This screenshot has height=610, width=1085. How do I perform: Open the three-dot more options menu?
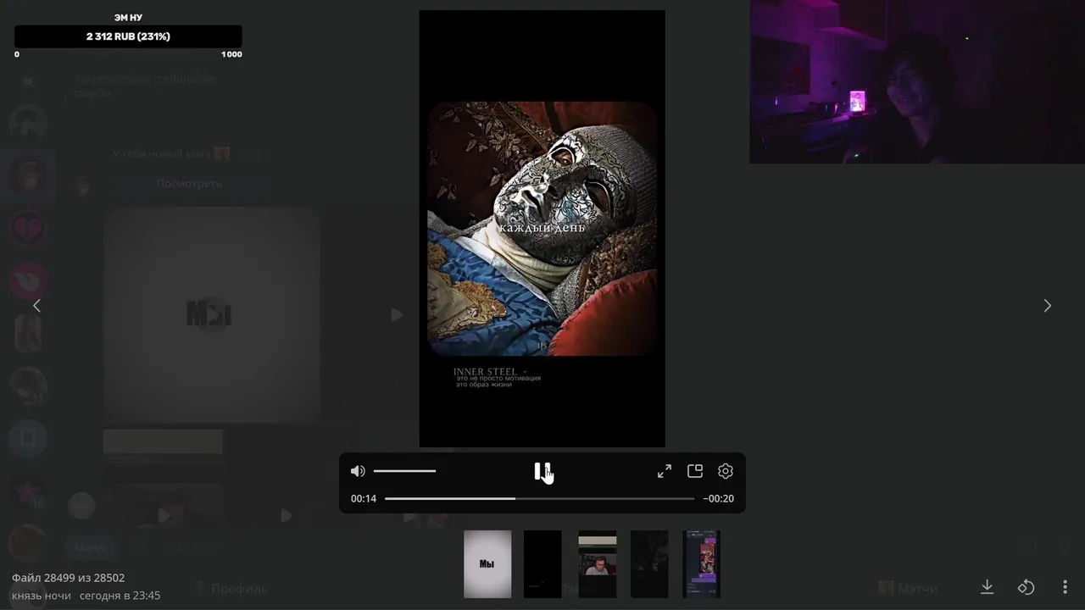pos(1065,586)
